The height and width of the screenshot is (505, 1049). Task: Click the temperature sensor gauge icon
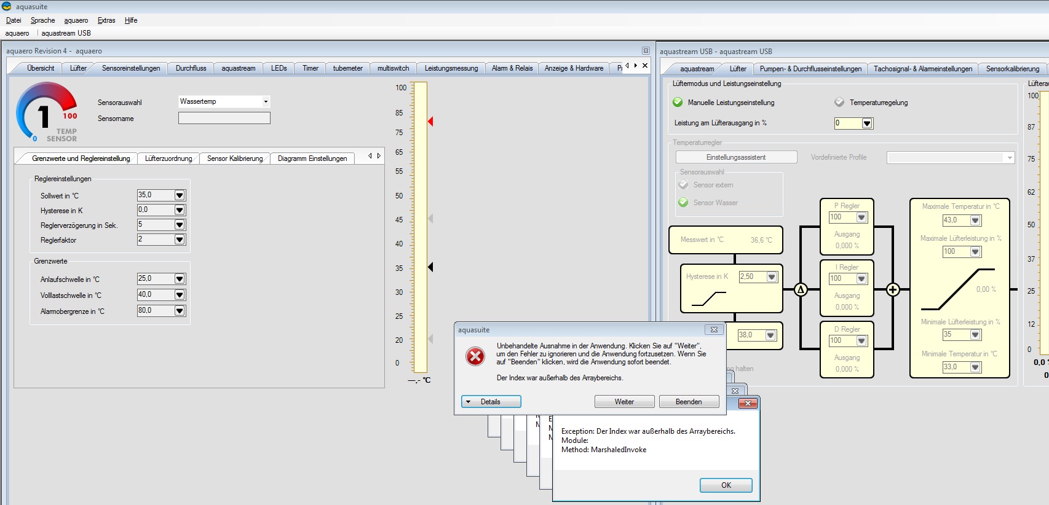(x=47, y=112)
